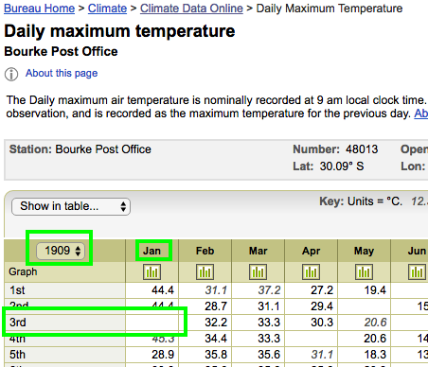Open the June graph icon
This screenshot has height=367, width=428.
coord(417,272)
